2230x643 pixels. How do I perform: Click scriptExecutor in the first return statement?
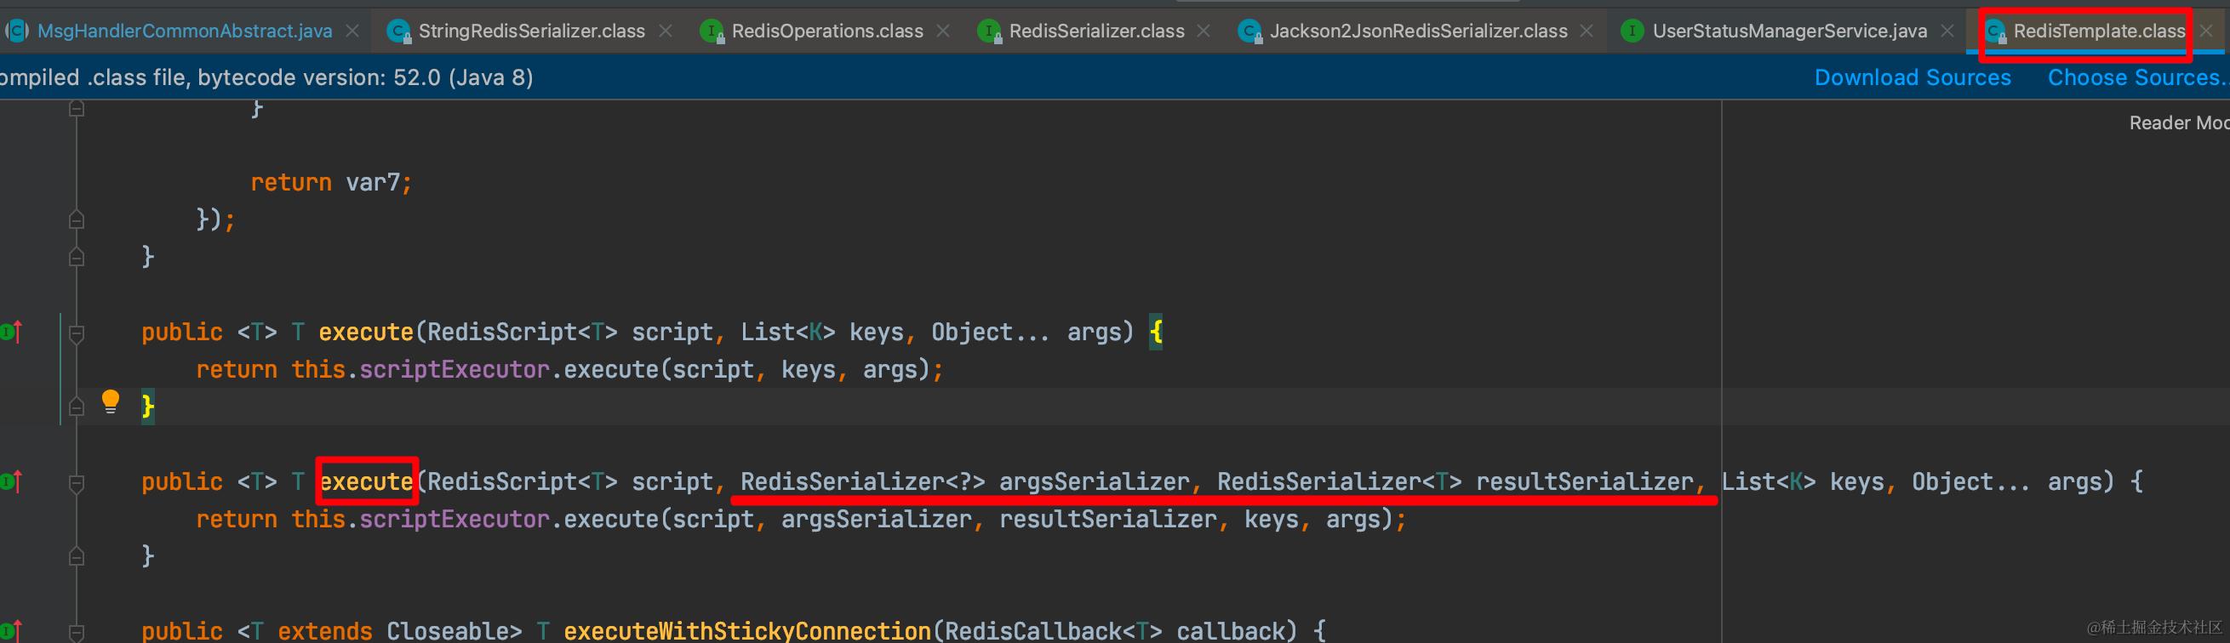click(x=455, y=369)
